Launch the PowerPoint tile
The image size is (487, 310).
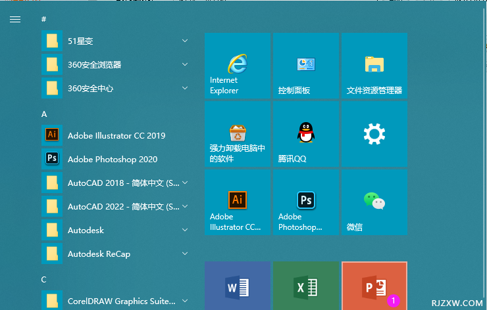point(374,286)
